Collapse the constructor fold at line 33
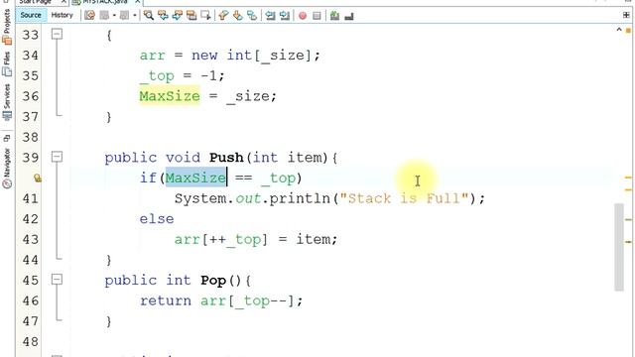The image size is (635, 357). click(58, 34)
